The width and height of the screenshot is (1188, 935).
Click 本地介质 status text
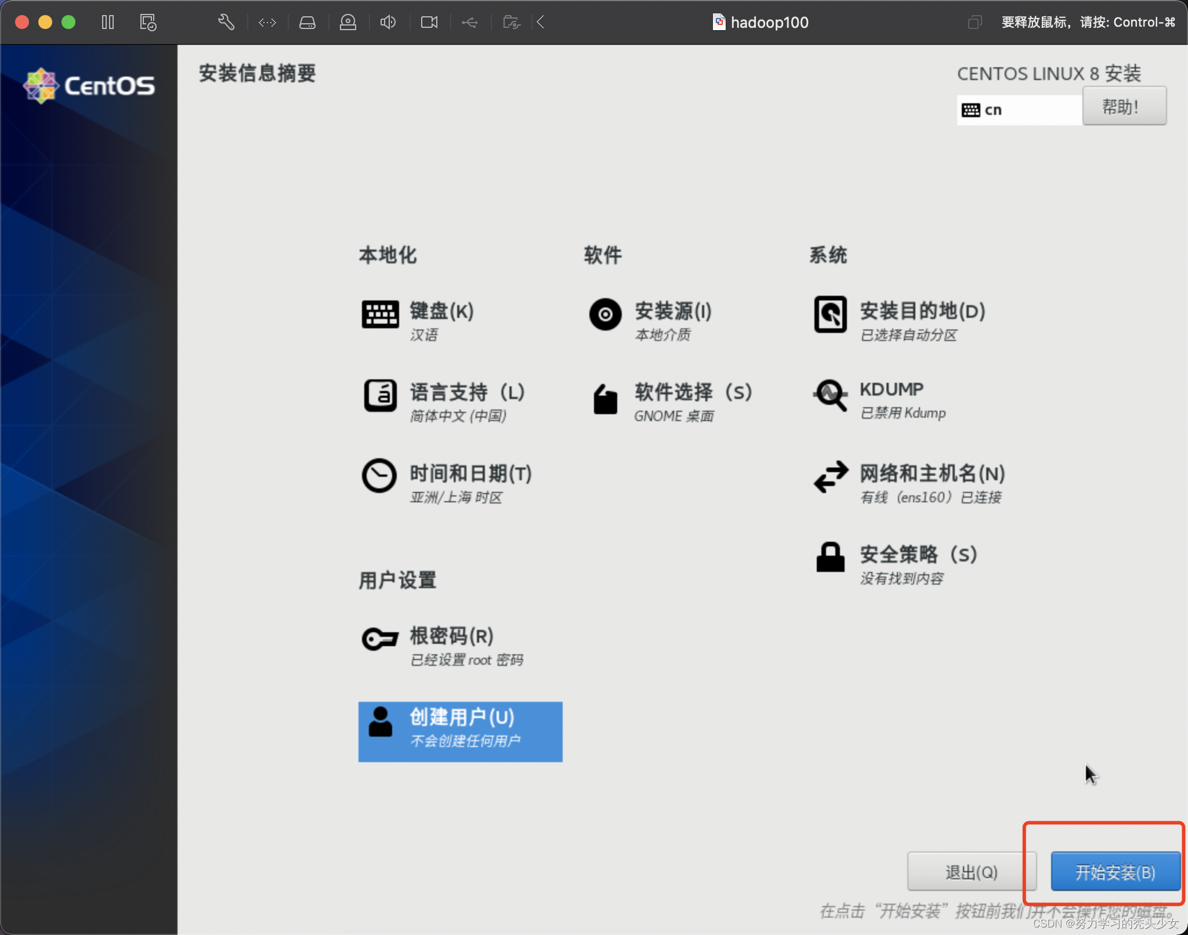(663, 335)
